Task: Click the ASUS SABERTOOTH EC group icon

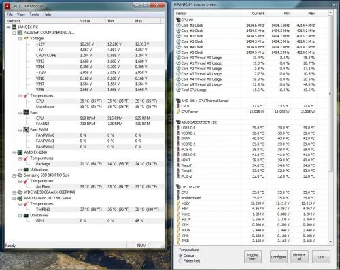Action: click(178, 122)
